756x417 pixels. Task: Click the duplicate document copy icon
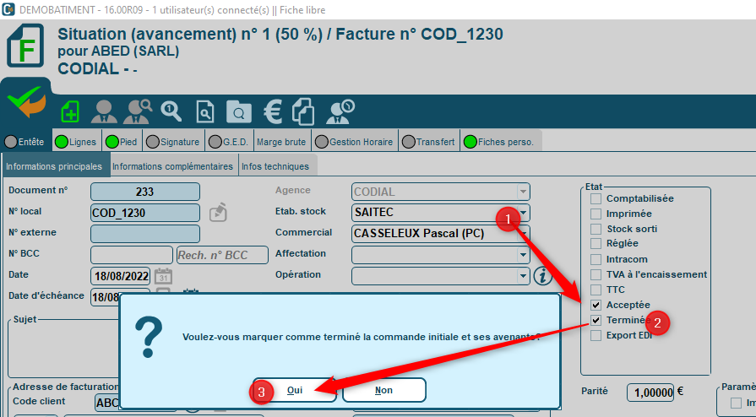pyautogui.click(x=303, y=111)
